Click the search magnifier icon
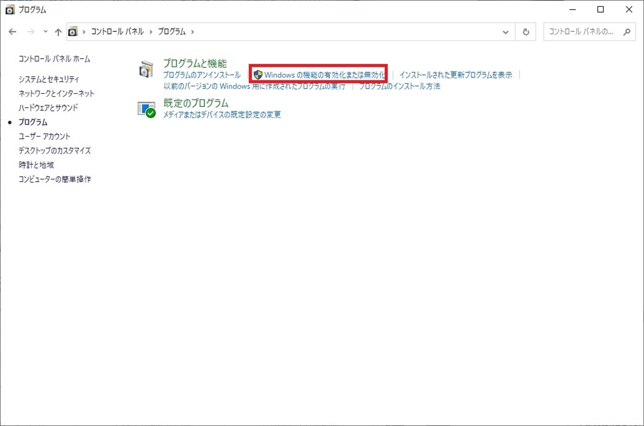This screenshot has height=426, width=644. pyautogui.click(x=627, y=31)
